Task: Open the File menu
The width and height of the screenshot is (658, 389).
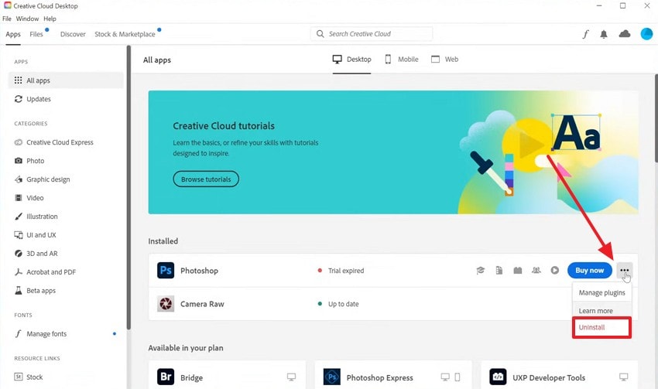Action: pos(7,19)
